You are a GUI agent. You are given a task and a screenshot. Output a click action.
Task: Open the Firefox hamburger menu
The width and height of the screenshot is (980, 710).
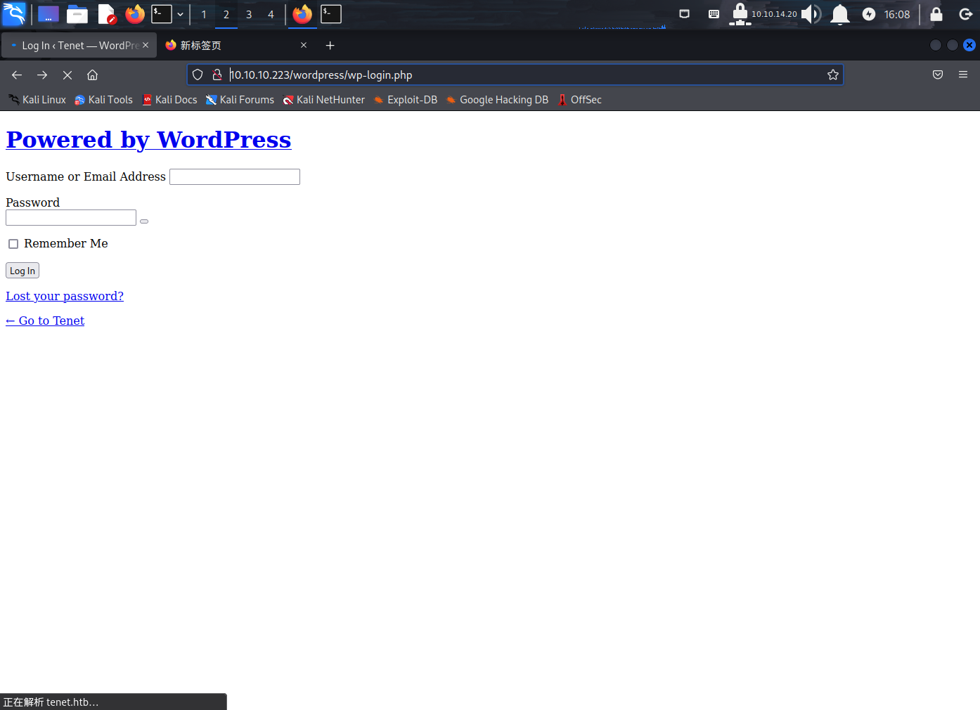pyautogui.click(x=963, y=75)
